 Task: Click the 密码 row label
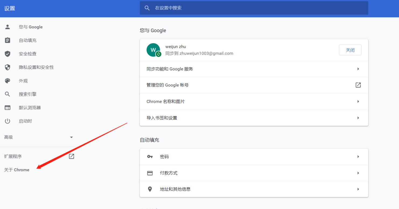[x=164, y=156]
